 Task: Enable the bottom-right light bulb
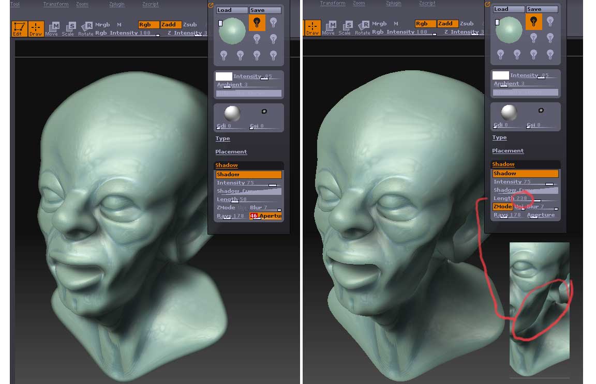click(274, 54)
